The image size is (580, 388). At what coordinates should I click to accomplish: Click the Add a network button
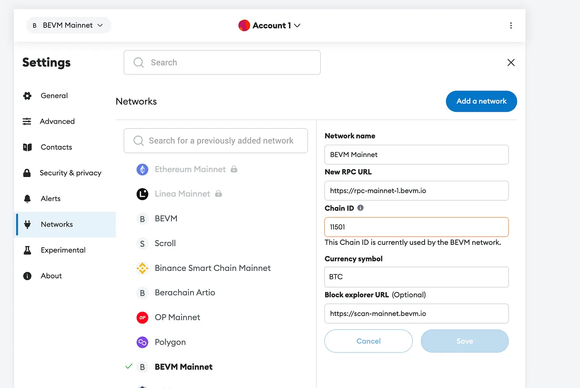tap(481, 101)
